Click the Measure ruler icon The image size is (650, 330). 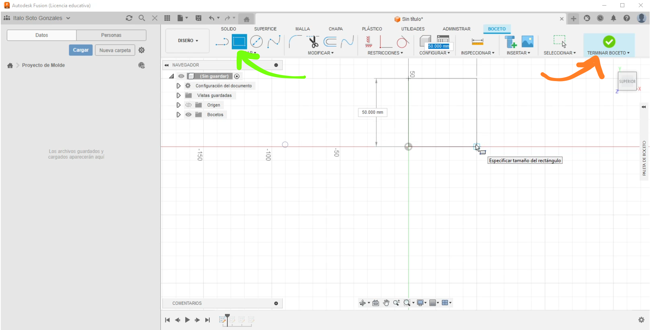point(477,41)
